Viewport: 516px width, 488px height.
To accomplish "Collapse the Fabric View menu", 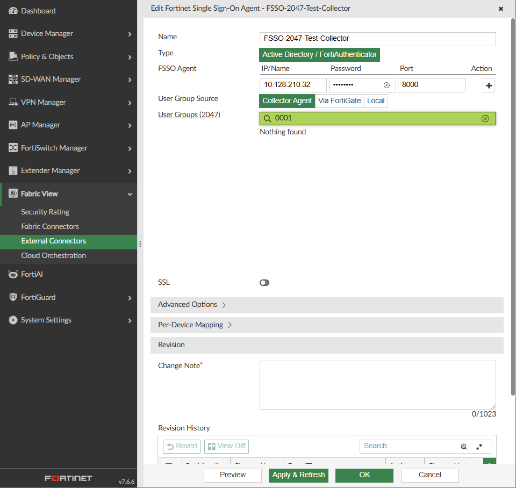I will (130, 195).
